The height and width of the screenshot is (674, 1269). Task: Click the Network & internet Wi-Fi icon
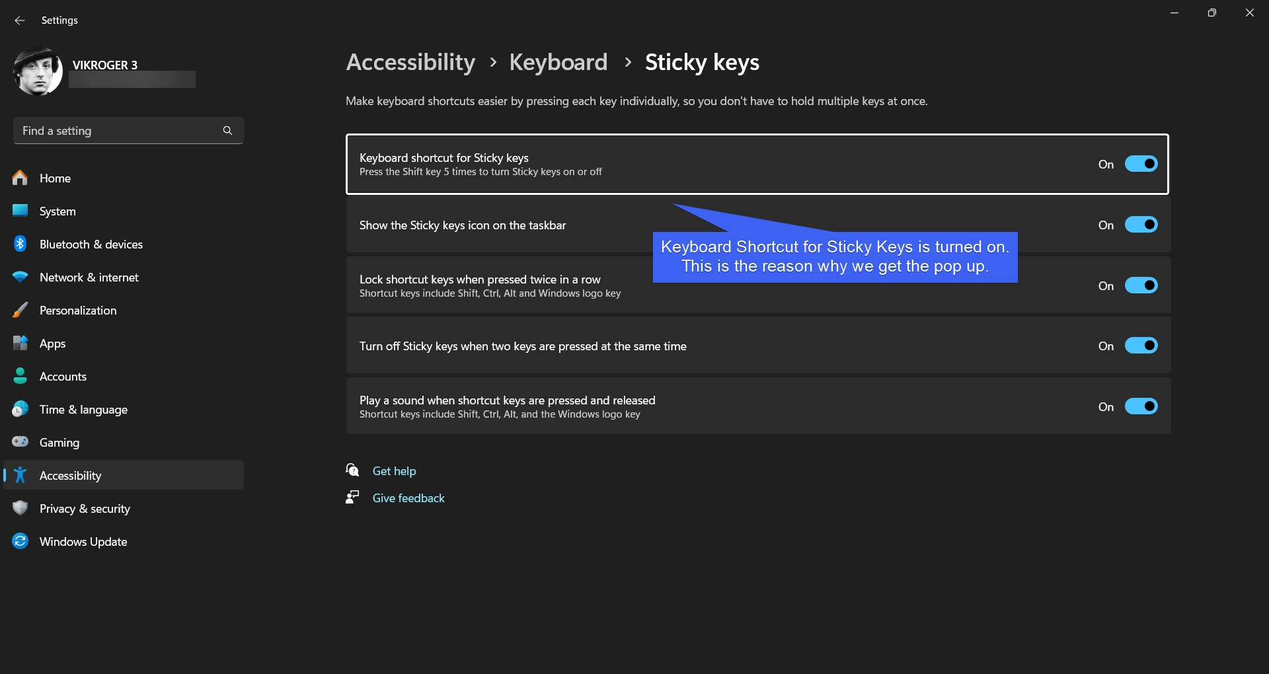(x=20, y=277)
